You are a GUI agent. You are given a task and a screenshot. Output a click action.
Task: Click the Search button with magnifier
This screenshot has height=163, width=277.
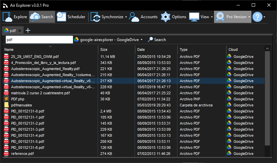(x=157, y=40)
